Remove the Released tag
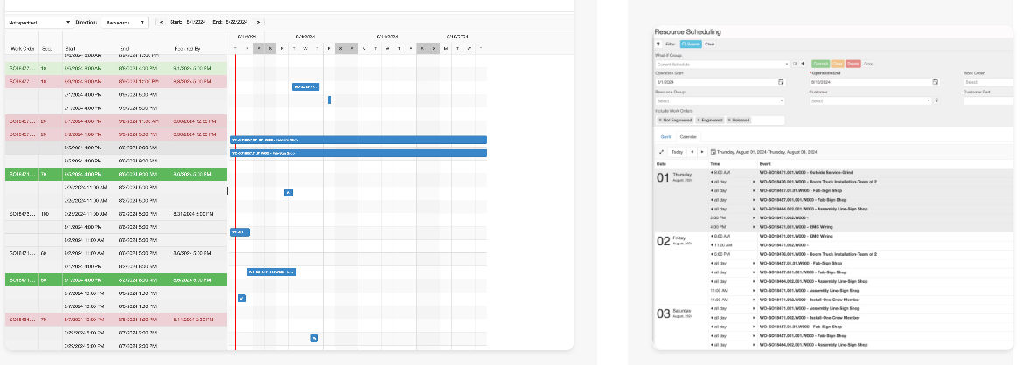Screen dimensions: 1030x365 pyautogui.click(x=728, y=121)
